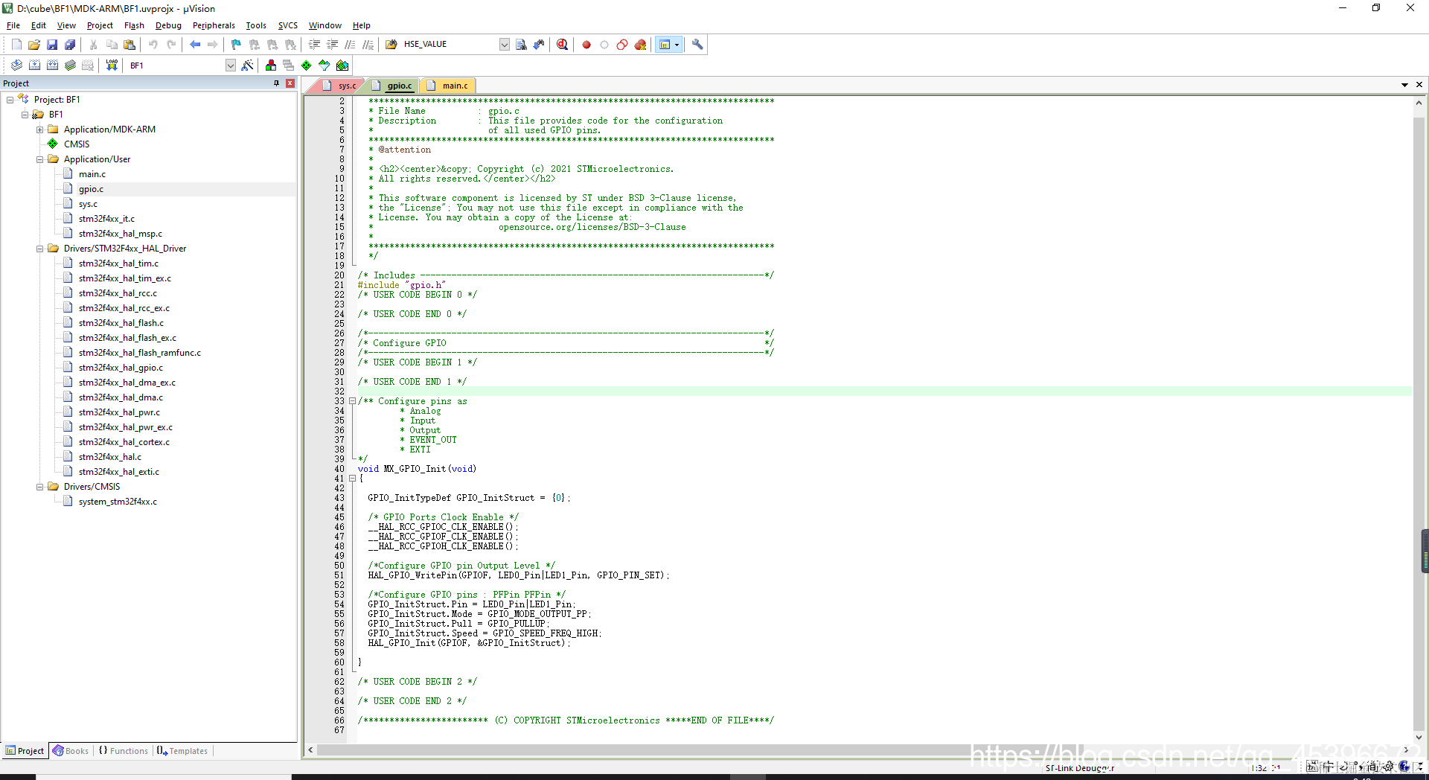
Task: Navigate backwards with the blue left arrow
Action: 195,45
